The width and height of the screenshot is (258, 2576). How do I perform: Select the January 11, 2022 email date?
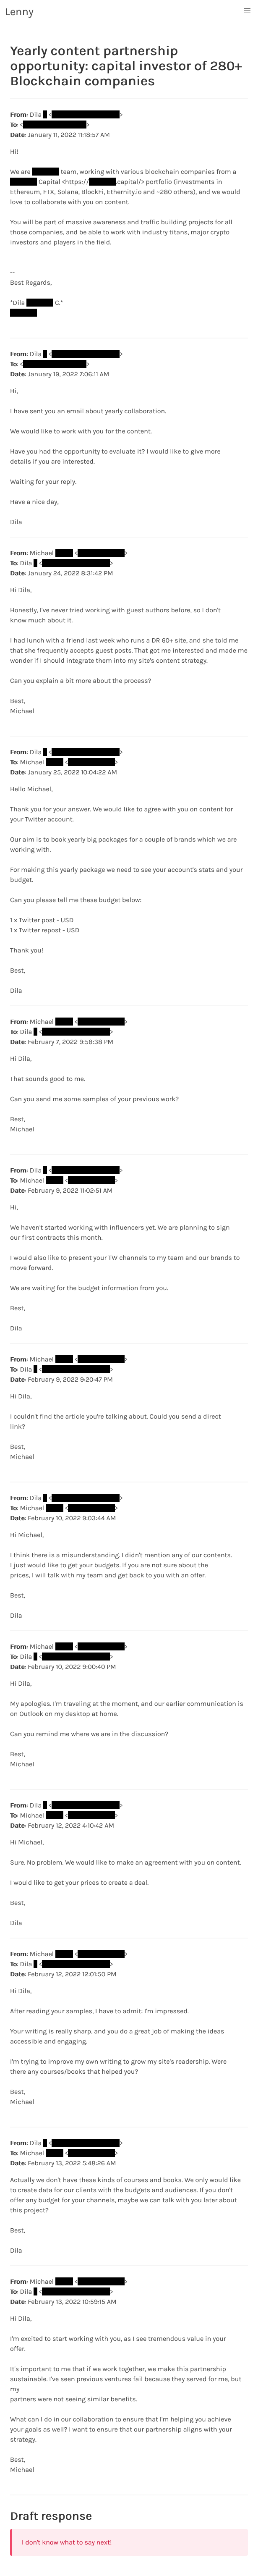click(66, 134)
